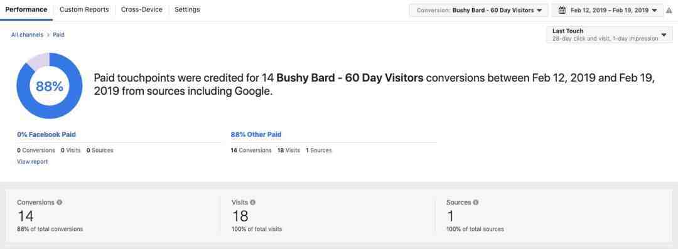678x249 pixels.
Task: Expand the Conversion Bushy Bard dropdown
Action: click(x=478, y=10)
